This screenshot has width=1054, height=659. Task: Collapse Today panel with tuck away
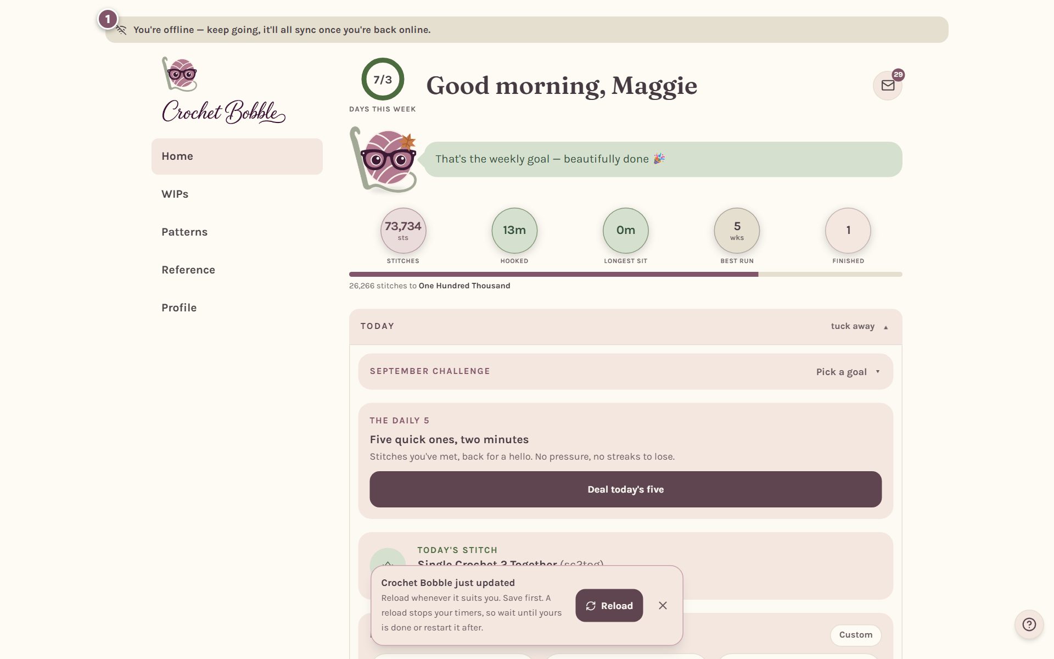click(x=859, y=326)
